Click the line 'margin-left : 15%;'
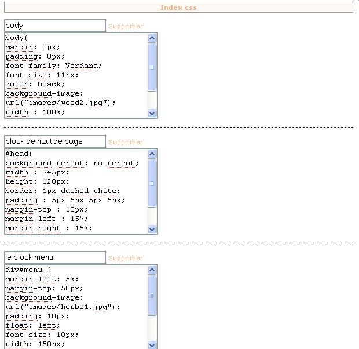359x349 pixels. pos(46,219)
